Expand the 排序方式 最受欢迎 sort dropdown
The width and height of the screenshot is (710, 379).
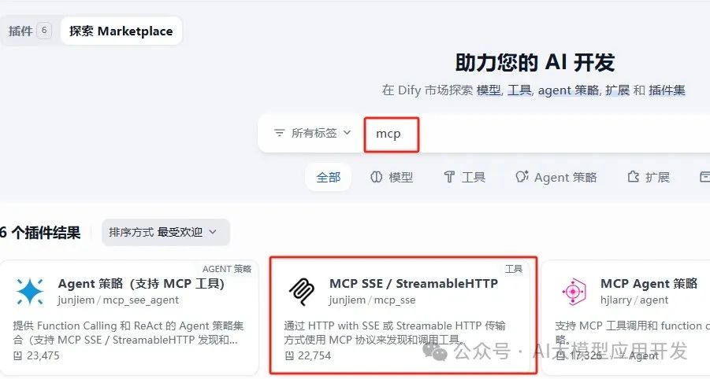point(165,232)
